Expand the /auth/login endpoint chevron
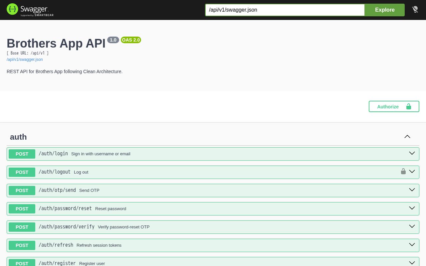Screen dimensions: 426x266 pos(412,153)
